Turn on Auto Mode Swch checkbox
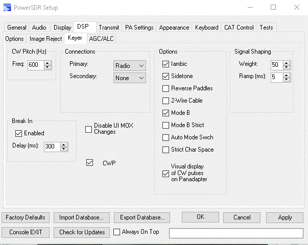Image resolution: width=308 pixels, height=245 pixels. point(165,137)
